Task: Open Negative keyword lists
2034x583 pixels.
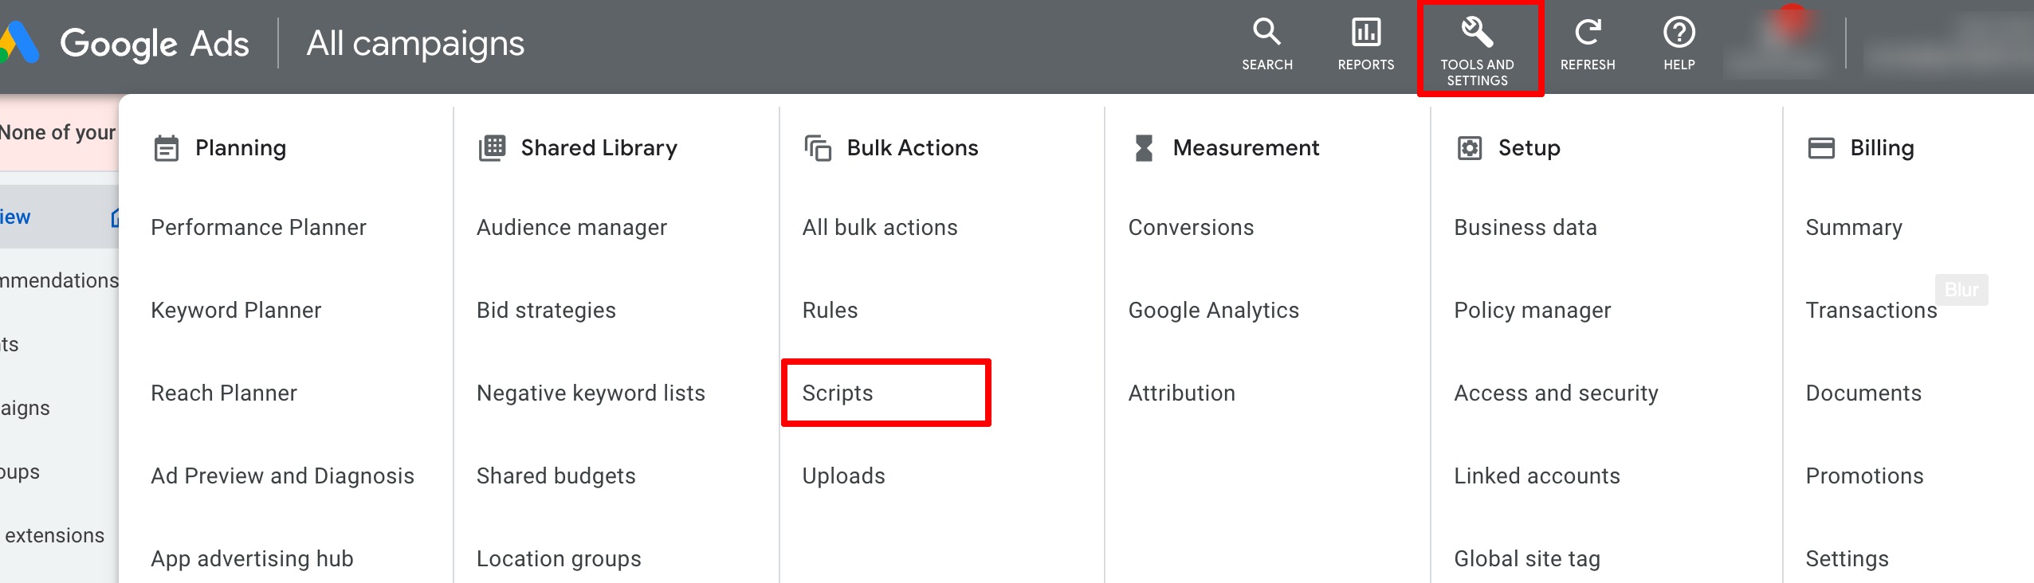Action: coord(591,393)
